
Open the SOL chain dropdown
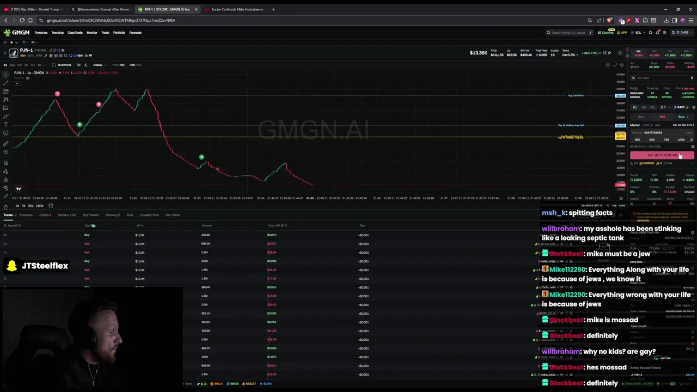point(638,33)
